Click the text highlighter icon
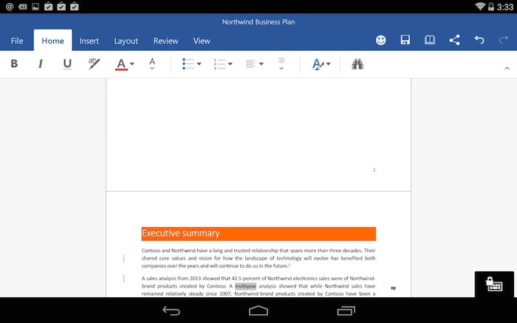The height and width of the screenshot is (323, 517). click(x=94, y=64)
